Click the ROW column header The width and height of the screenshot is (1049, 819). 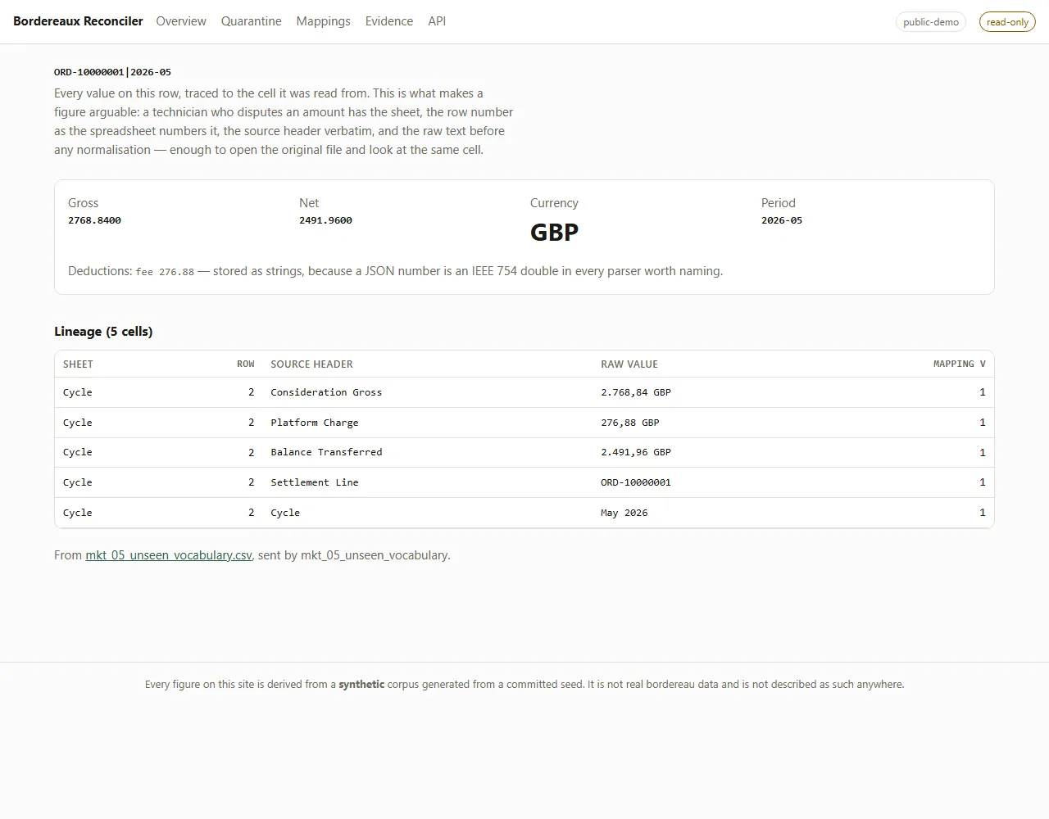[246, 364]
